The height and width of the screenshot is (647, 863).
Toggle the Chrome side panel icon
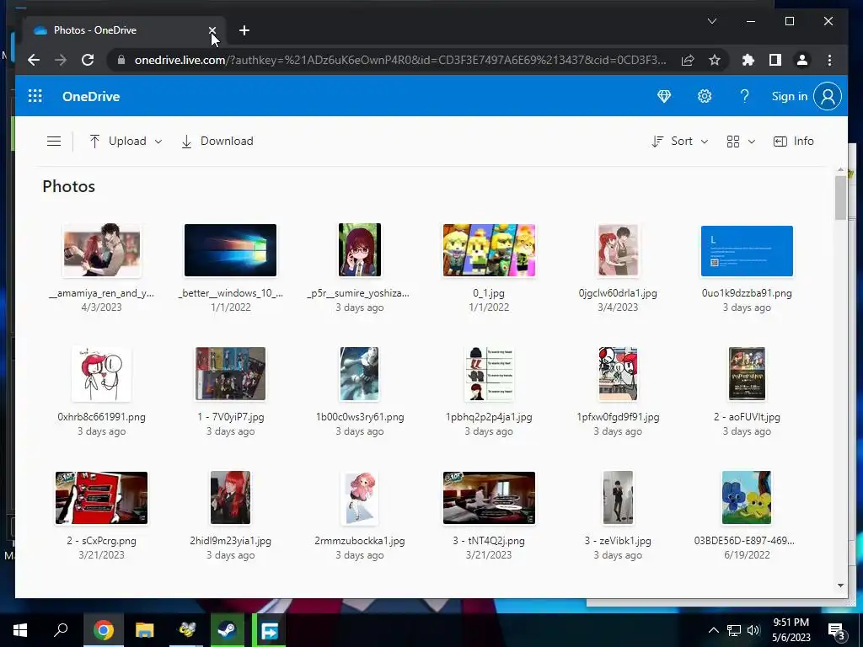(775, 60)
